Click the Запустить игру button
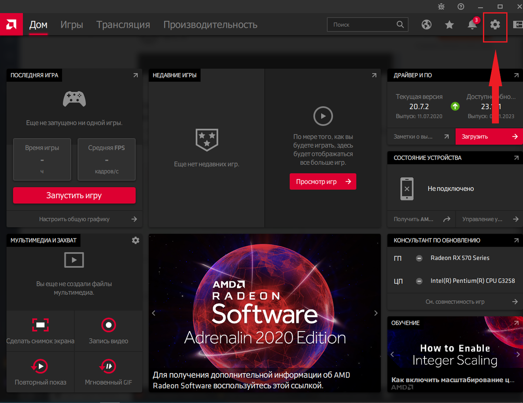This screenshot has height=403, width=523. (74, 196)
